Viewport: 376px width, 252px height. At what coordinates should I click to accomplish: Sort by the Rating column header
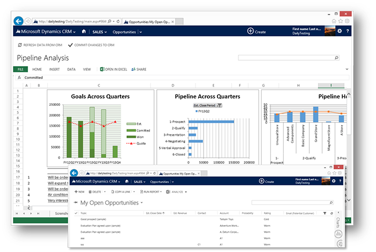click(267, 213)
